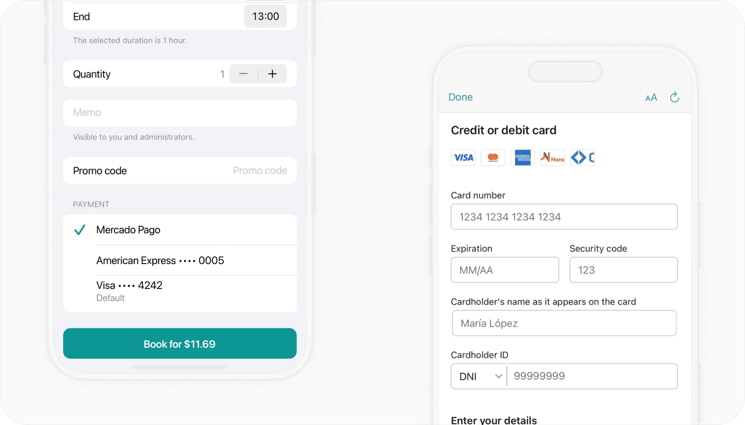Select the Visa card brand icon
This screenshot has width=745, height=425.
pos(463,157)
